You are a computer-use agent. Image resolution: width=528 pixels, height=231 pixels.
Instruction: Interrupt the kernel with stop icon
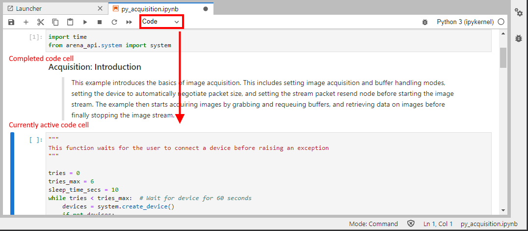point(100,22)
